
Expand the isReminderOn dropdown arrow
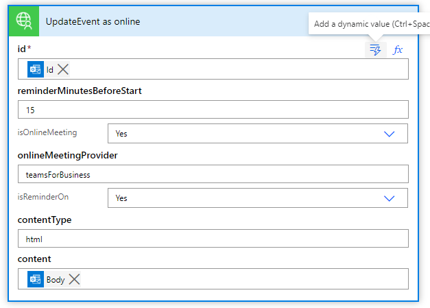click(x=389, y=198)
